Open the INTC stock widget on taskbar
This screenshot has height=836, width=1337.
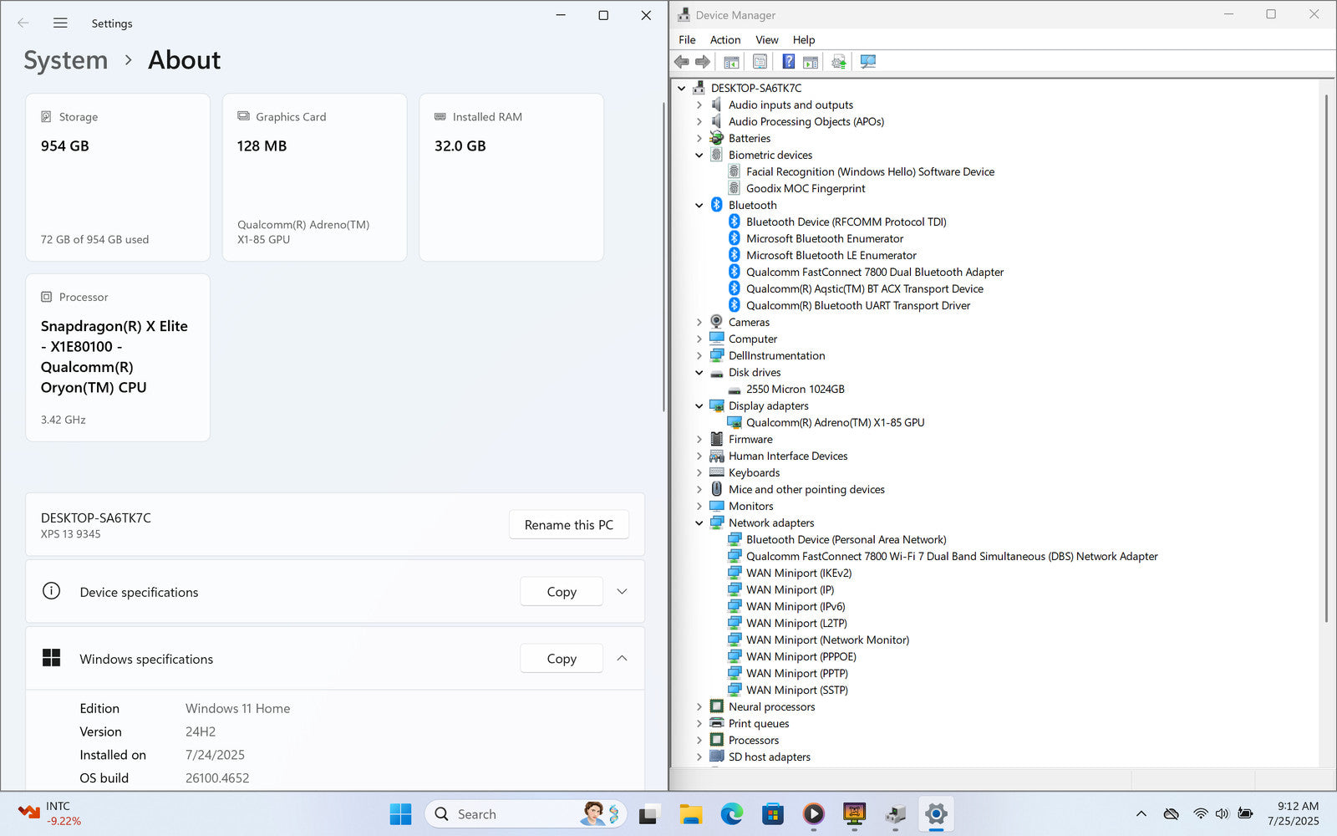[50, 814]
